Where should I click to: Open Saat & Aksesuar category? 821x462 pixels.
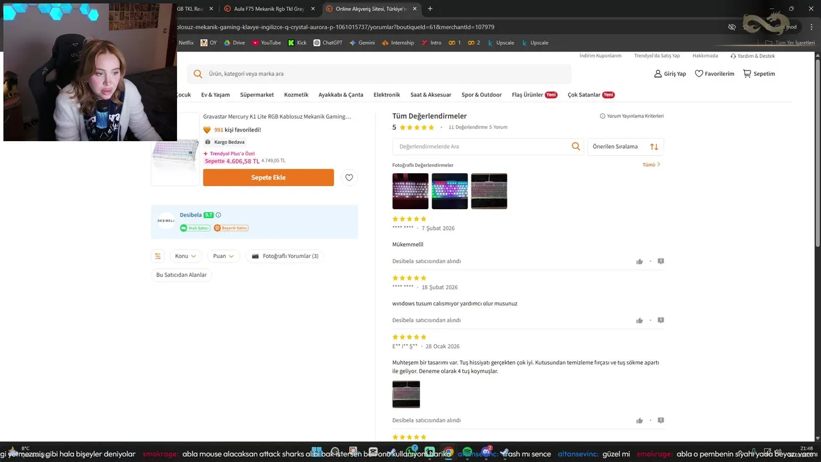[x=431, y=95]
